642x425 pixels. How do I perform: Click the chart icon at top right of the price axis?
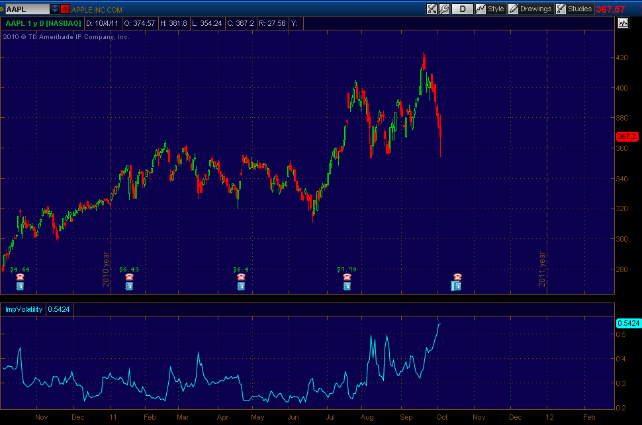(x=623, y=23)
